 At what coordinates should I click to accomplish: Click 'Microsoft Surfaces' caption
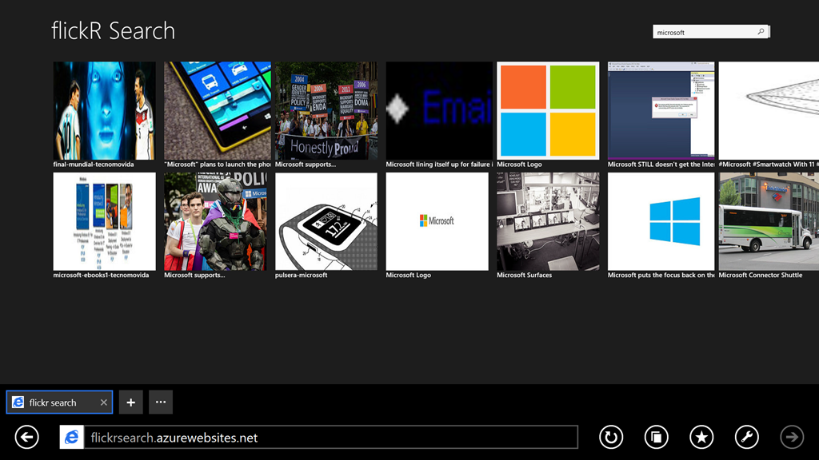coord(525,275)
